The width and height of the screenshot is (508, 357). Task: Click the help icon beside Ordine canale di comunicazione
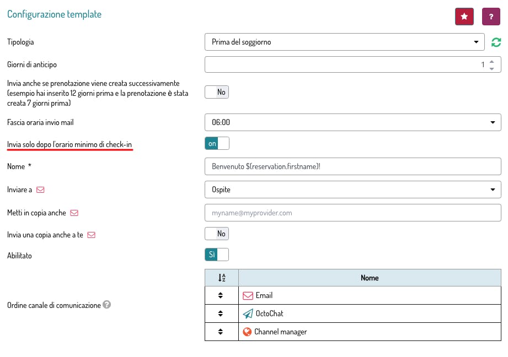pyautogui.click(x=107, y=304)
